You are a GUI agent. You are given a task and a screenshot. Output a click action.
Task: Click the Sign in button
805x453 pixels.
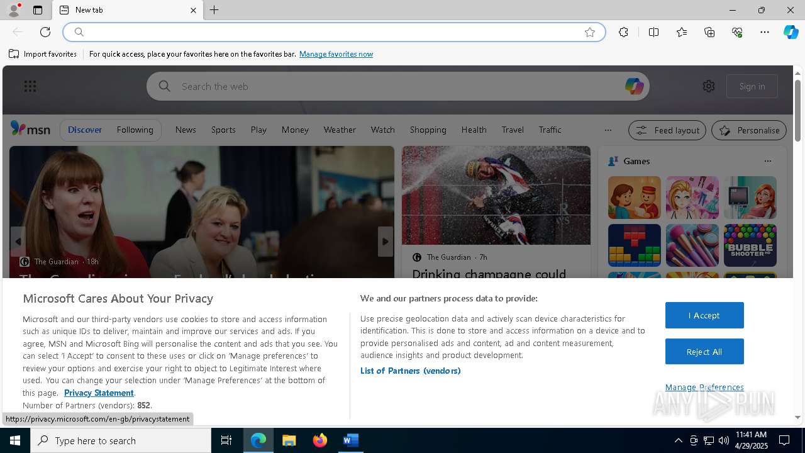coord(752,86)
